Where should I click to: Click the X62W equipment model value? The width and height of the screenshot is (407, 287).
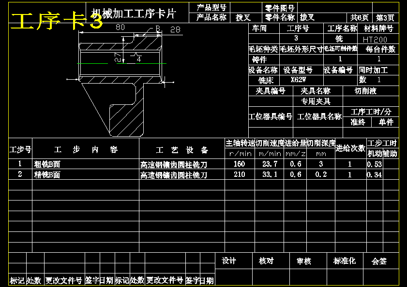coord(298,80)
